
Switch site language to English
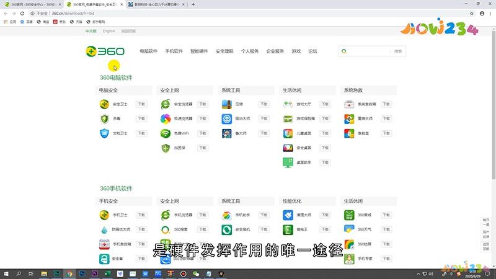pos(108,31)
